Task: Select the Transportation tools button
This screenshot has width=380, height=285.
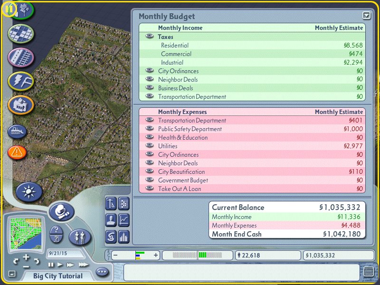Action: (21, 57)
